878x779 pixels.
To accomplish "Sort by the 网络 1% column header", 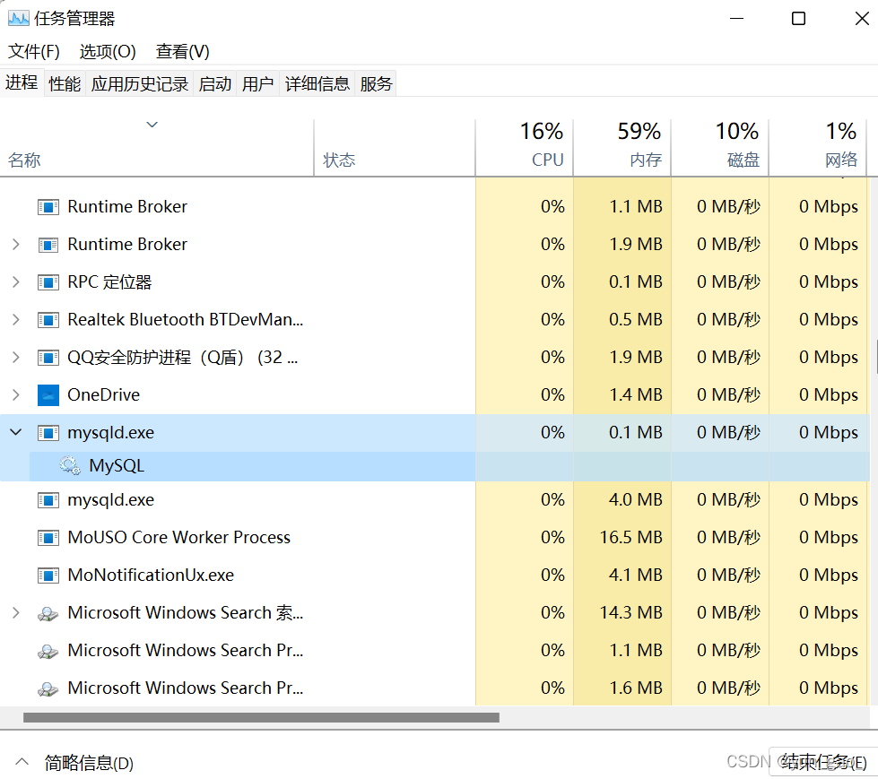I will pos(818,148).
